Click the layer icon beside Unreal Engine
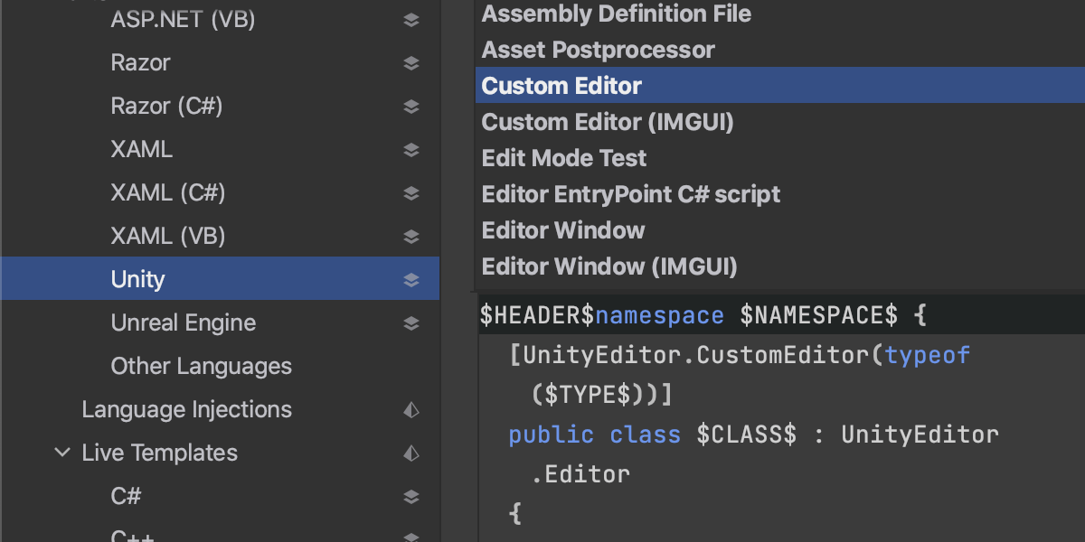Viewport: 1085px width, 542px height. [411, 323]
